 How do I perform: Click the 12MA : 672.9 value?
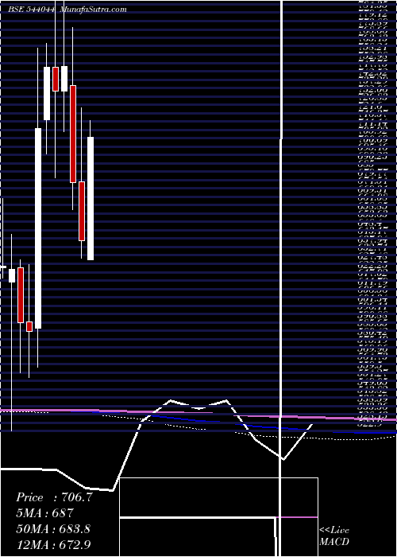coord(55,544)
